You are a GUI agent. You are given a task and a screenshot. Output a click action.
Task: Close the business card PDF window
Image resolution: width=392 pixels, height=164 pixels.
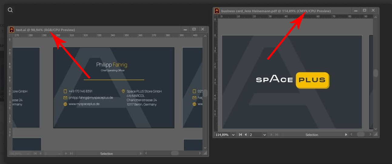[373, 11]
